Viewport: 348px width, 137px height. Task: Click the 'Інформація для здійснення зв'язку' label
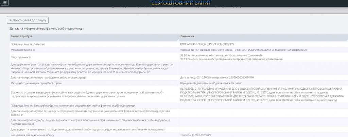[33, 135]
